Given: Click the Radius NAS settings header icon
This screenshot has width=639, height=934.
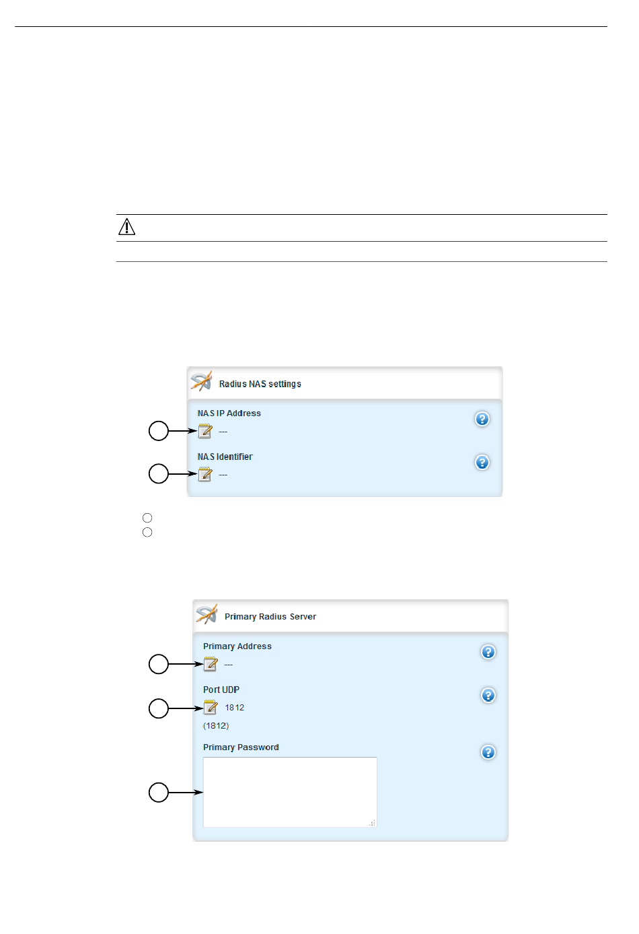Looking at the screenshot, I should click(x=201, y=381).
